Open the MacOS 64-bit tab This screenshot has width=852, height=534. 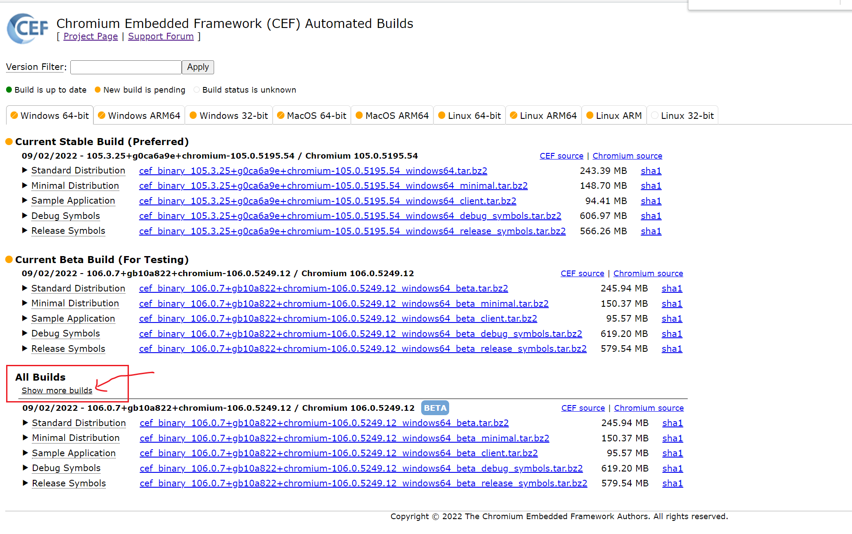click(312, 115)
